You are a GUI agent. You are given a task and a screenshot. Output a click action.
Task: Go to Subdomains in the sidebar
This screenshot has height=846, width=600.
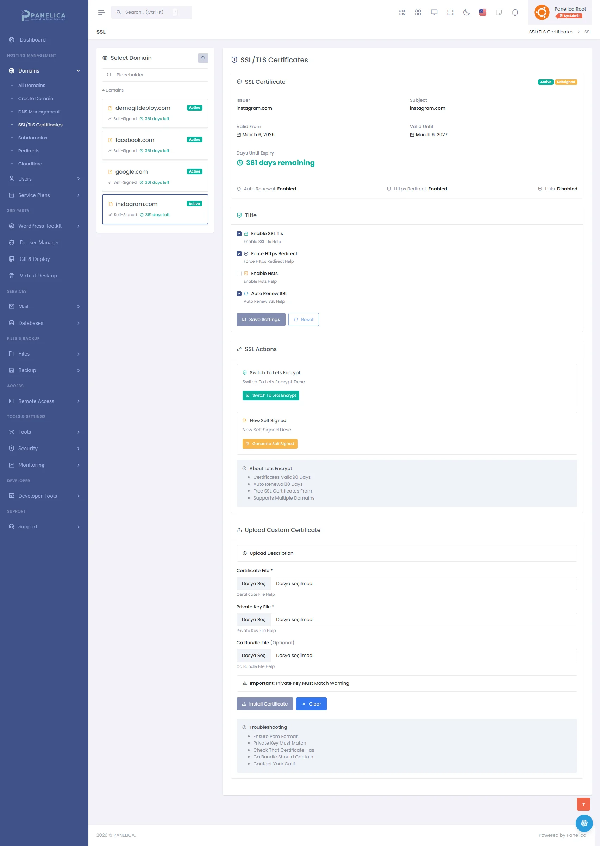point(32,138)
